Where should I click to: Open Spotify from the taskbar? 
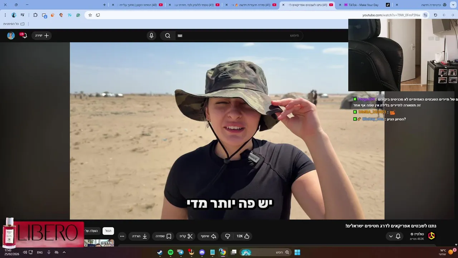(171, 252)
